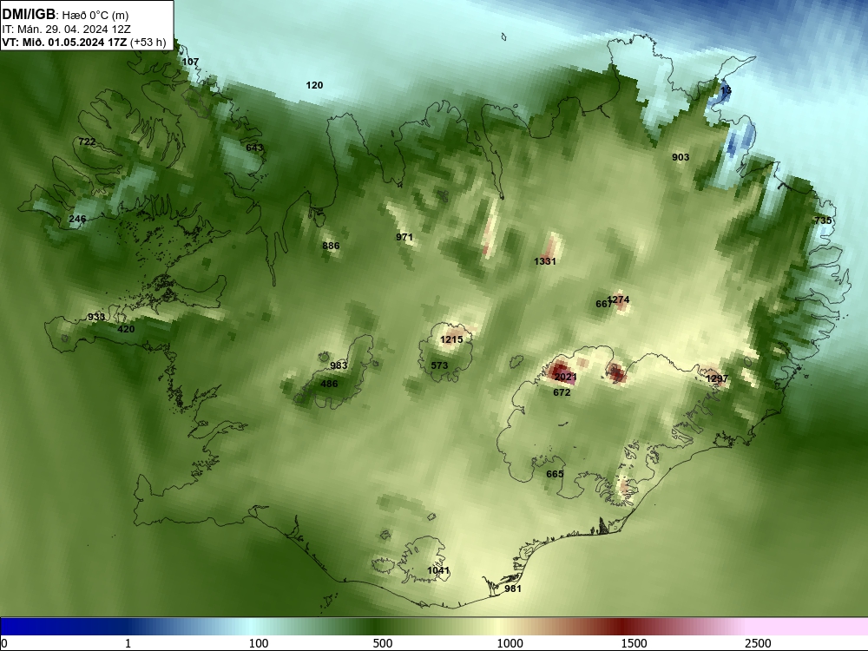Viewport: 868px width, 651px height.
Task: Click the 665 map label
Action: pos(555,474)
